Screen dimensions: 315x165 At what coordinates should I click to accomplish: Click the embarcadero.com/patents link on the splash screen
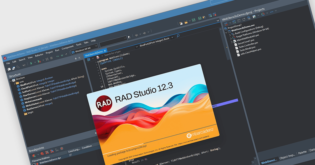coord(194,140)
